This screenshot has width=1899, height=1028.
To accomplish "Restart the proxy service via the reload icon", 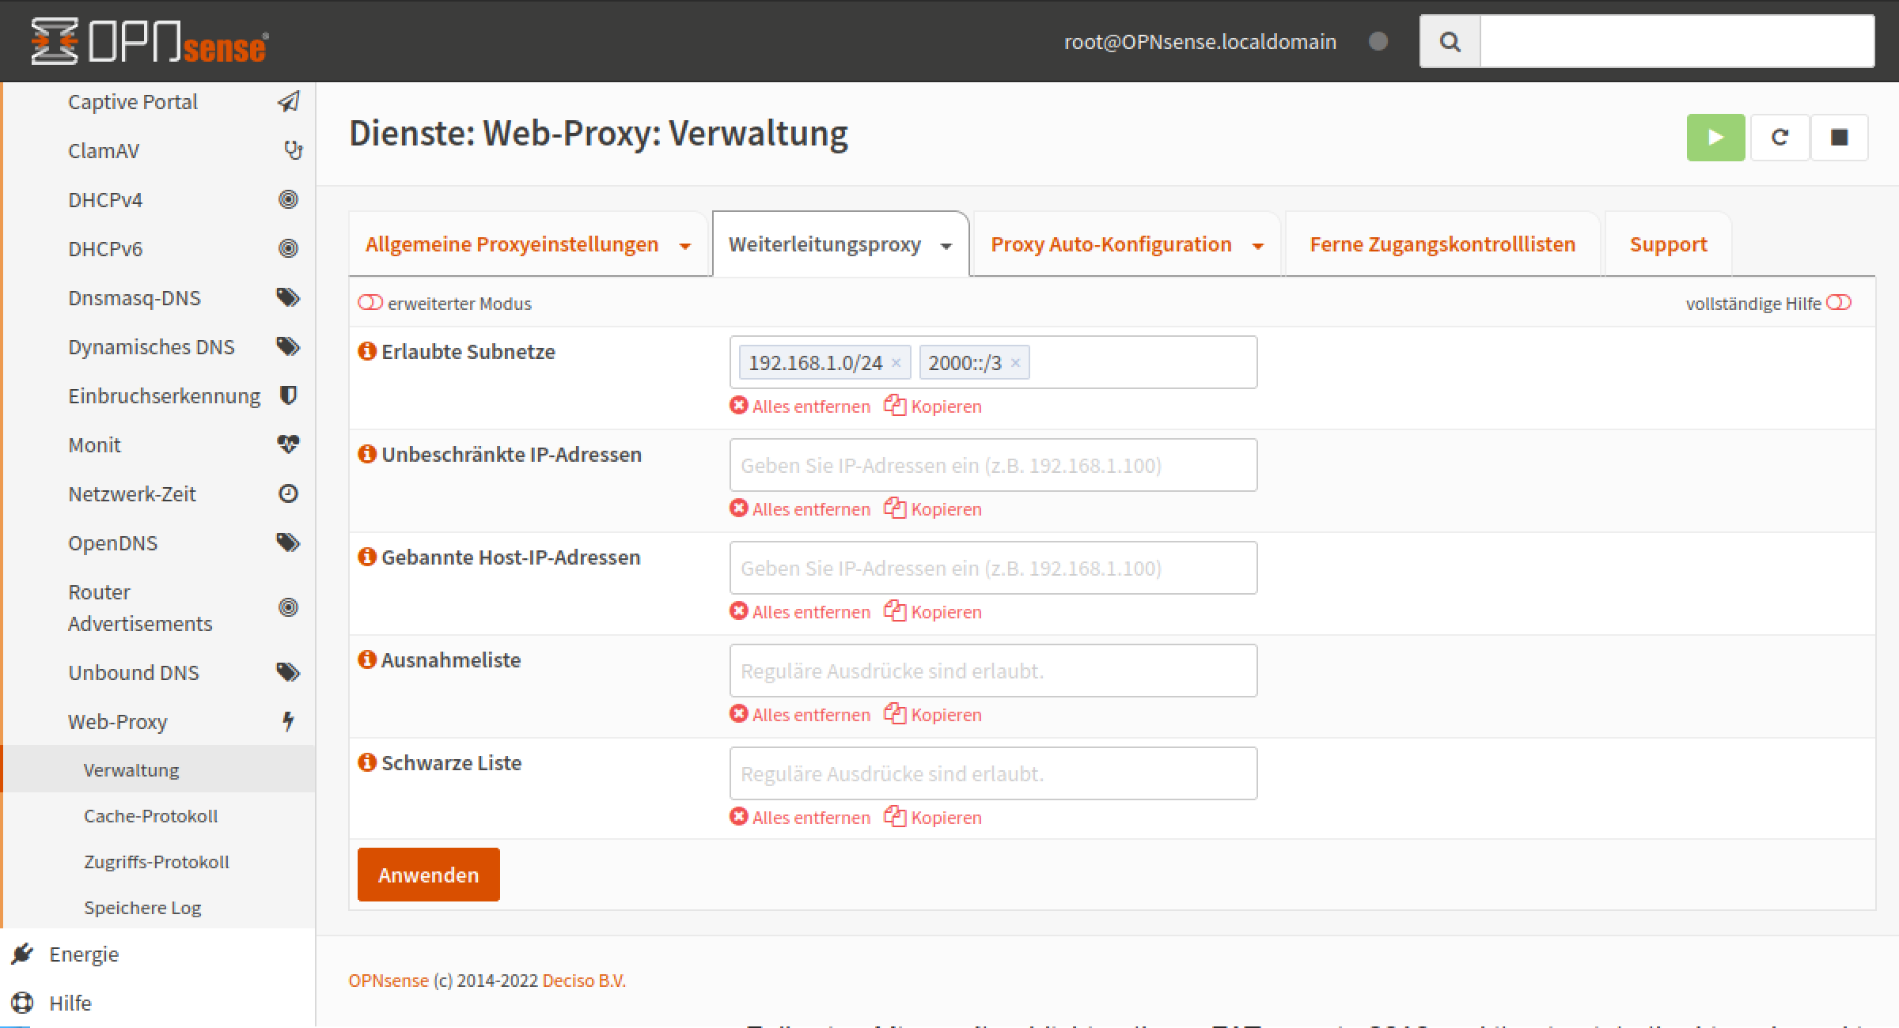I will click(x=1780, y=138).
